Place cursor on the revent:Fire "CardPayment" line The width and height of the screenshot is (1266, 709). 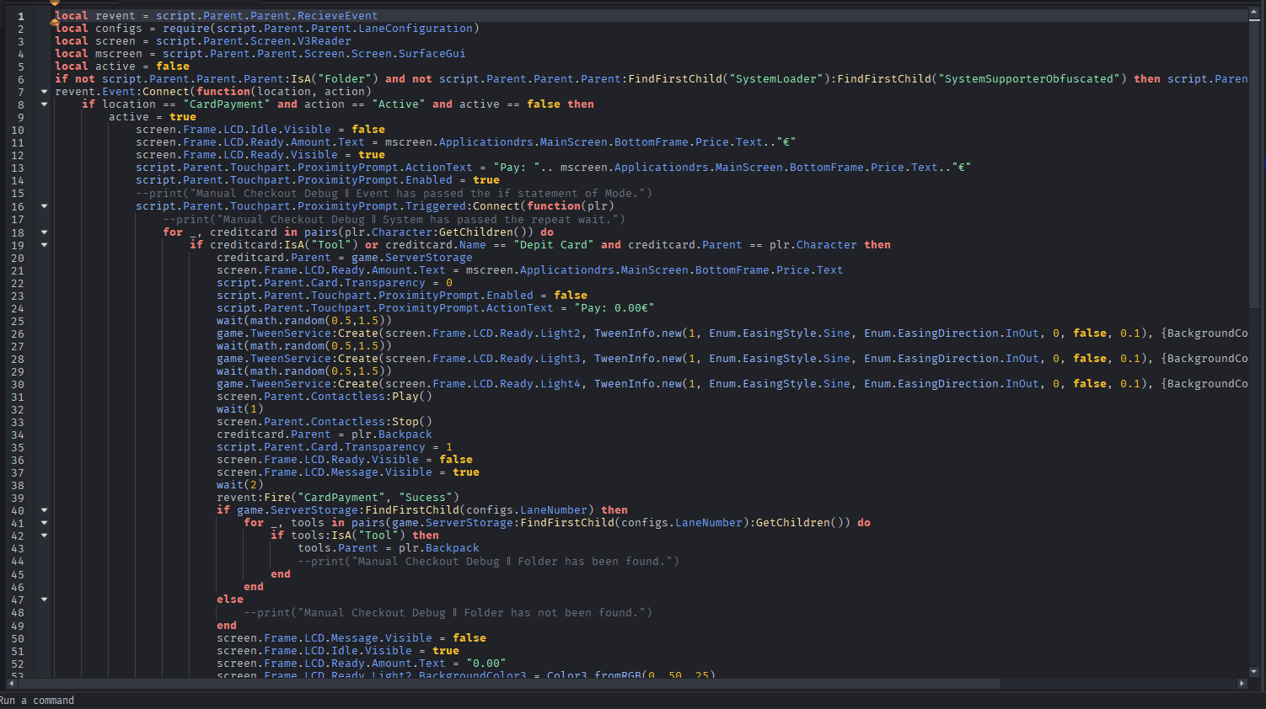[337, 498]
